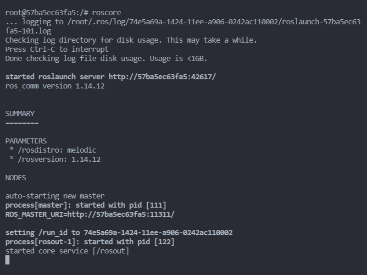Click the run_id value 74e5a69a-1424-11ee text
The width and height of the screenshot is (367, 275).
158,233
